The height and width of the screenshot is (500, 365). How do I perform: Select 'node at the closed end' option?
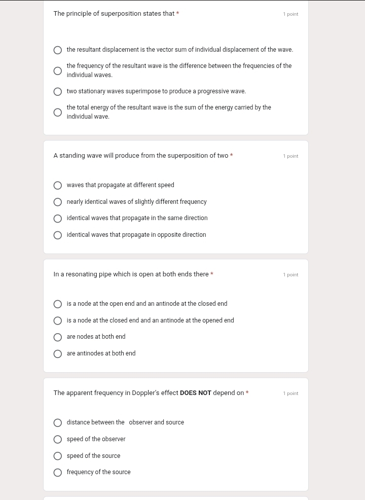[58, 321]
